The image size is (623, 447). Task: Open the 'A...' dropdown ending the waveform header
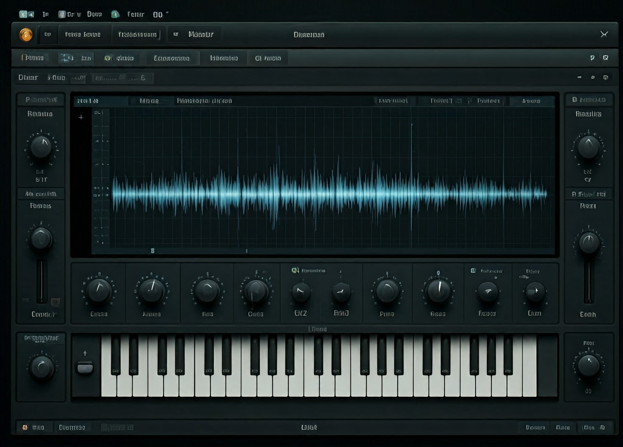click(532, 101)
